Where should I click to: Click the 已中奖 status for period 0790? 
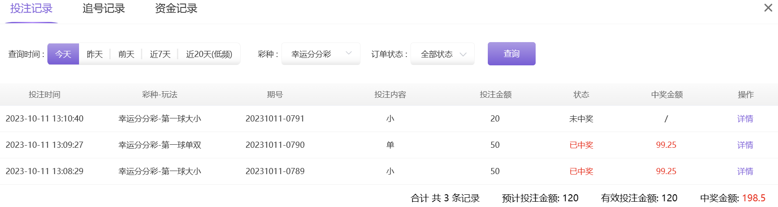pyautogui.click(x=581, y=145)
